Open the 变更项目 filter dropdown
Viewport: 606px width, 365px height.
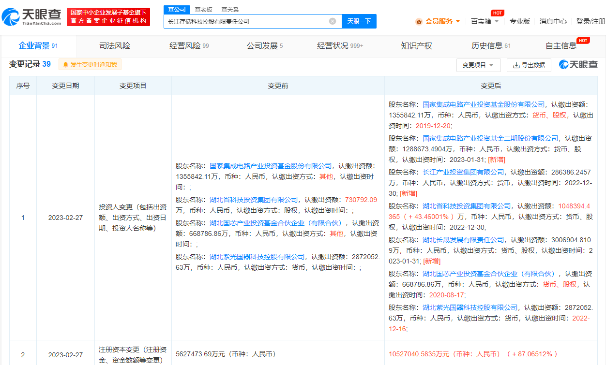(x=478, y=65)
